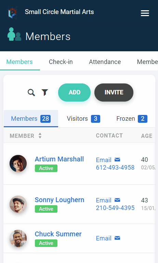Viewport: 158px width, 263px height.
Task: Select the Frozen 2 sub-tab
Action: pyautogui.click(x=132, y=119)
